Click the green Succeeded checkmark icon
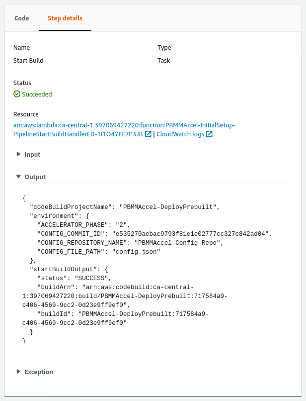 pos(17,94)
